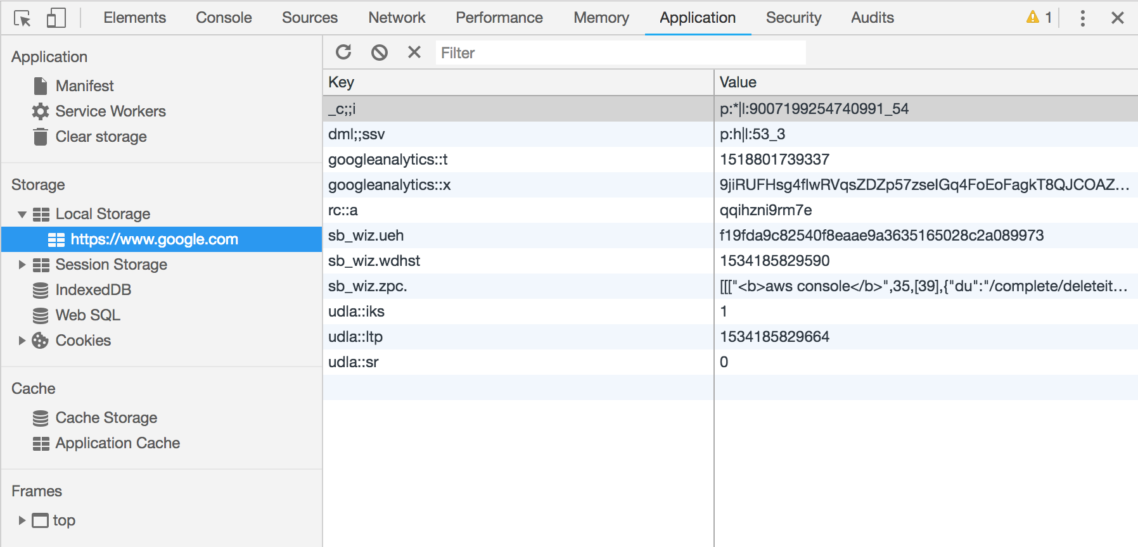Screen dimensions: 1138x547
Task: Open the DevTools three-dot menu
Action: click(x=1082, y=18)
